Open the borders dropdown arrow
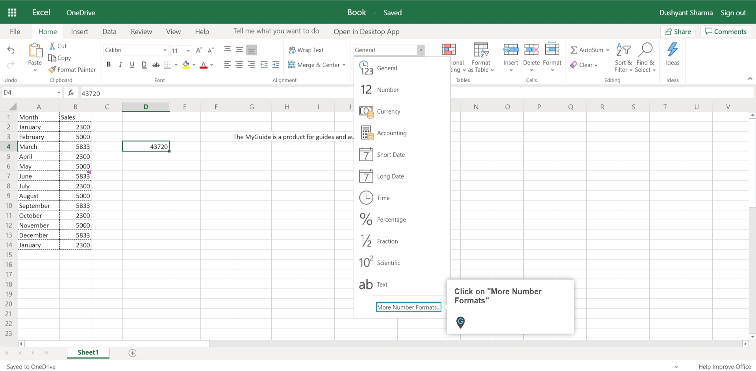This screenshot has width=756, height=371. [176, 65]
